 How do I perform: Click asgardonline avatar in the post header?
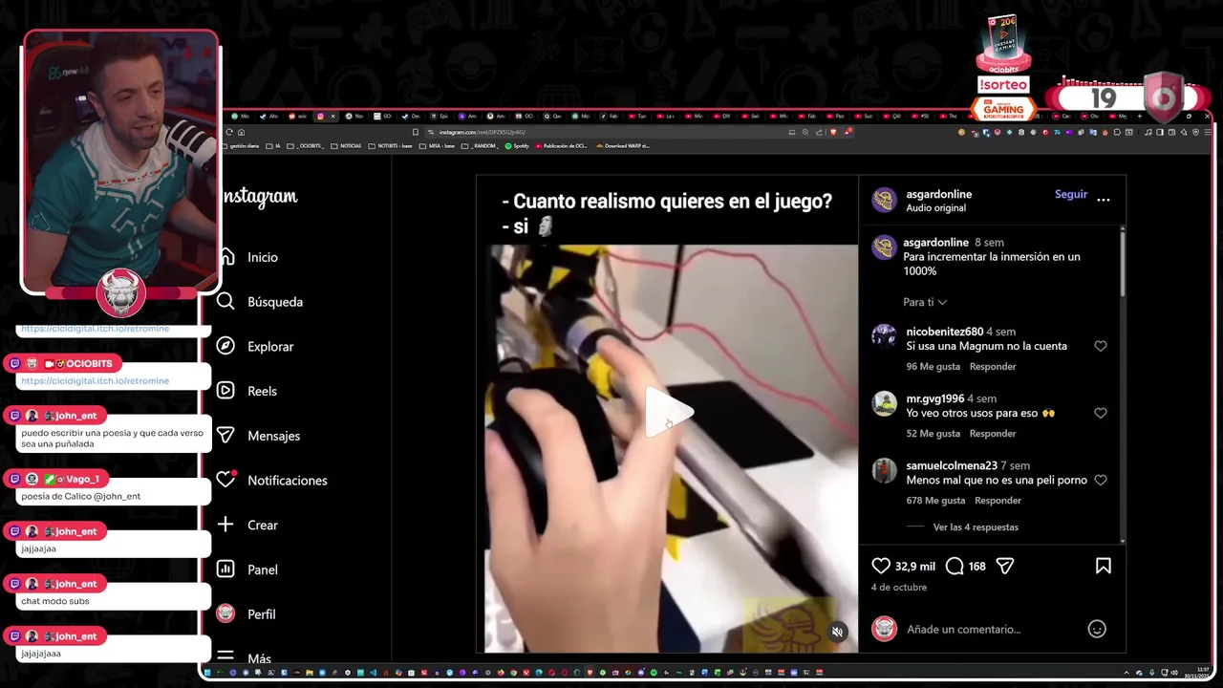tap(885, 200)
